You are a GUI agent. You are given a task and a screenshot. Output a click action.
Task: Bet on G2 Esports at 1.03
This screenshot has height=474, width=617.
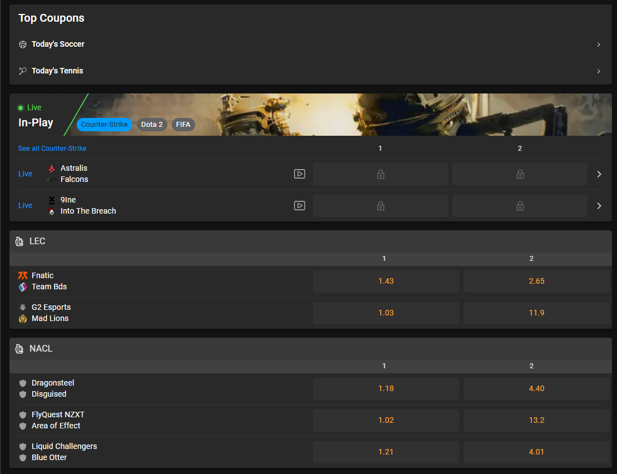point(386,313)
